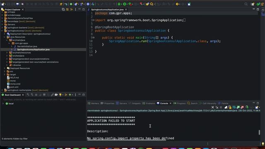
Task: Click the yellow Back navigation arrow
Action: tap(177, 4)
